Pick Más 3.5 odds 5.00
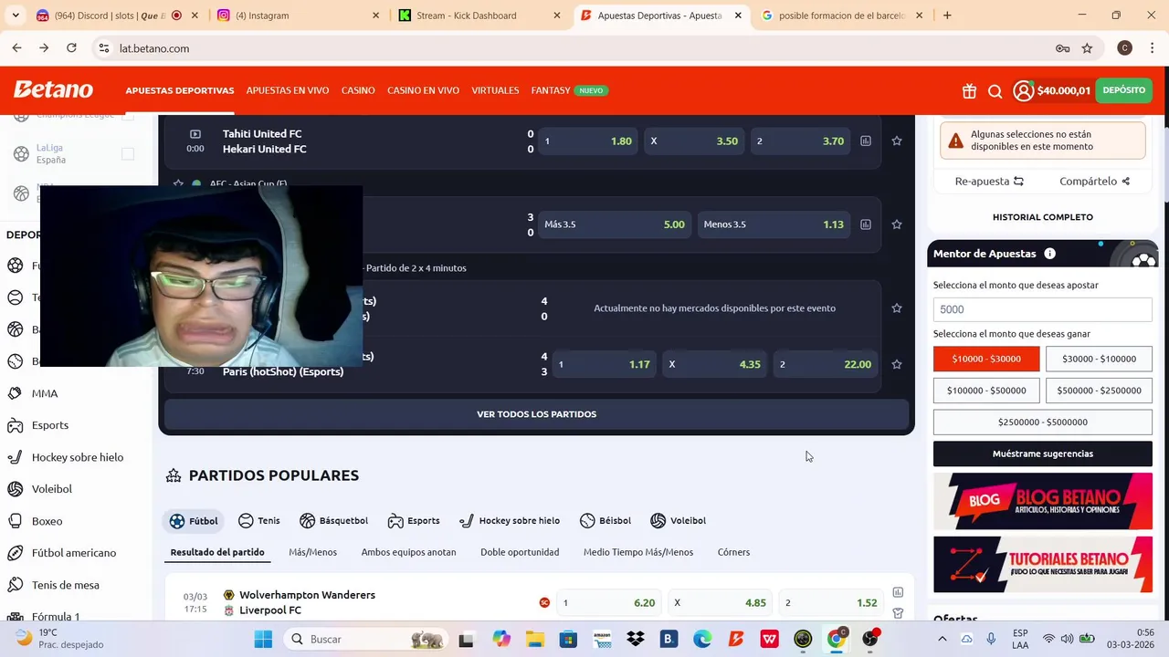Image resolution: width=1169 pixels, height=657 pixels. click(x=614, y=224)
